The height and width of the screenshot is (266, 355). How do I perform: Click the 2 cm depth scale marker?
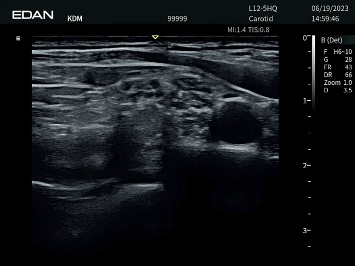305,165
